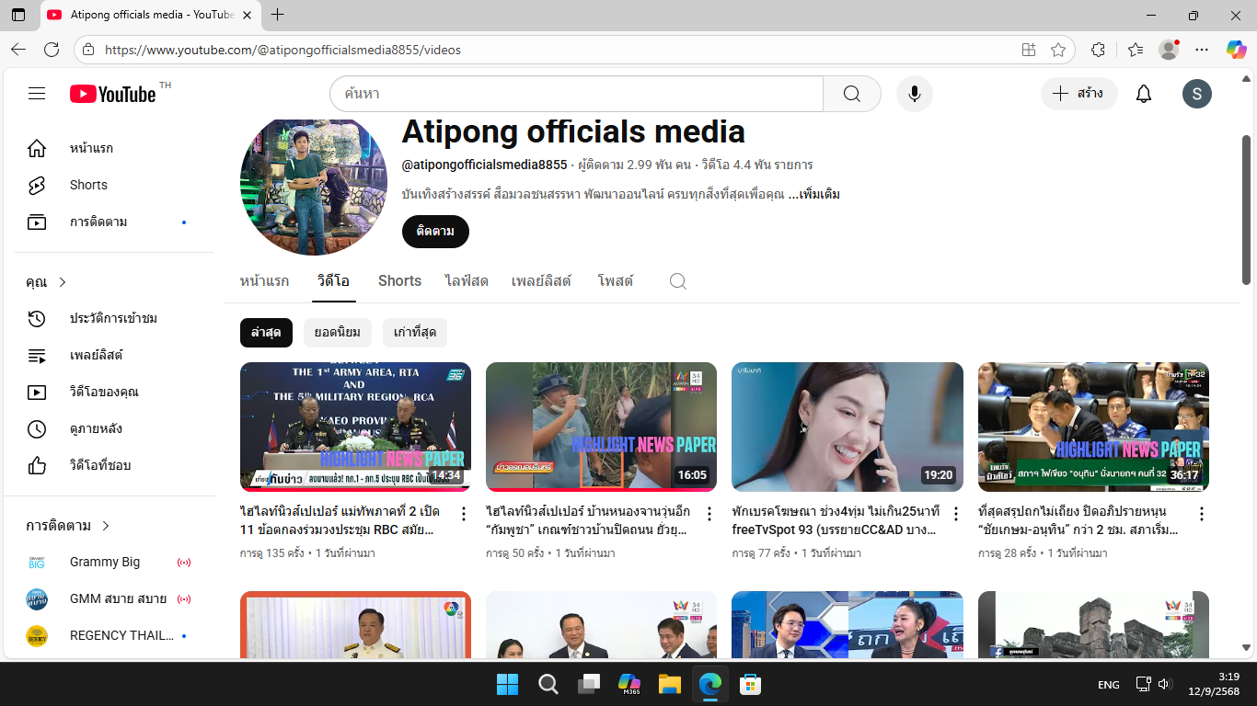The image size is (1257, 706).
Task: Open Copilot in the Edge toolbar
Action: pos(1236,50)
